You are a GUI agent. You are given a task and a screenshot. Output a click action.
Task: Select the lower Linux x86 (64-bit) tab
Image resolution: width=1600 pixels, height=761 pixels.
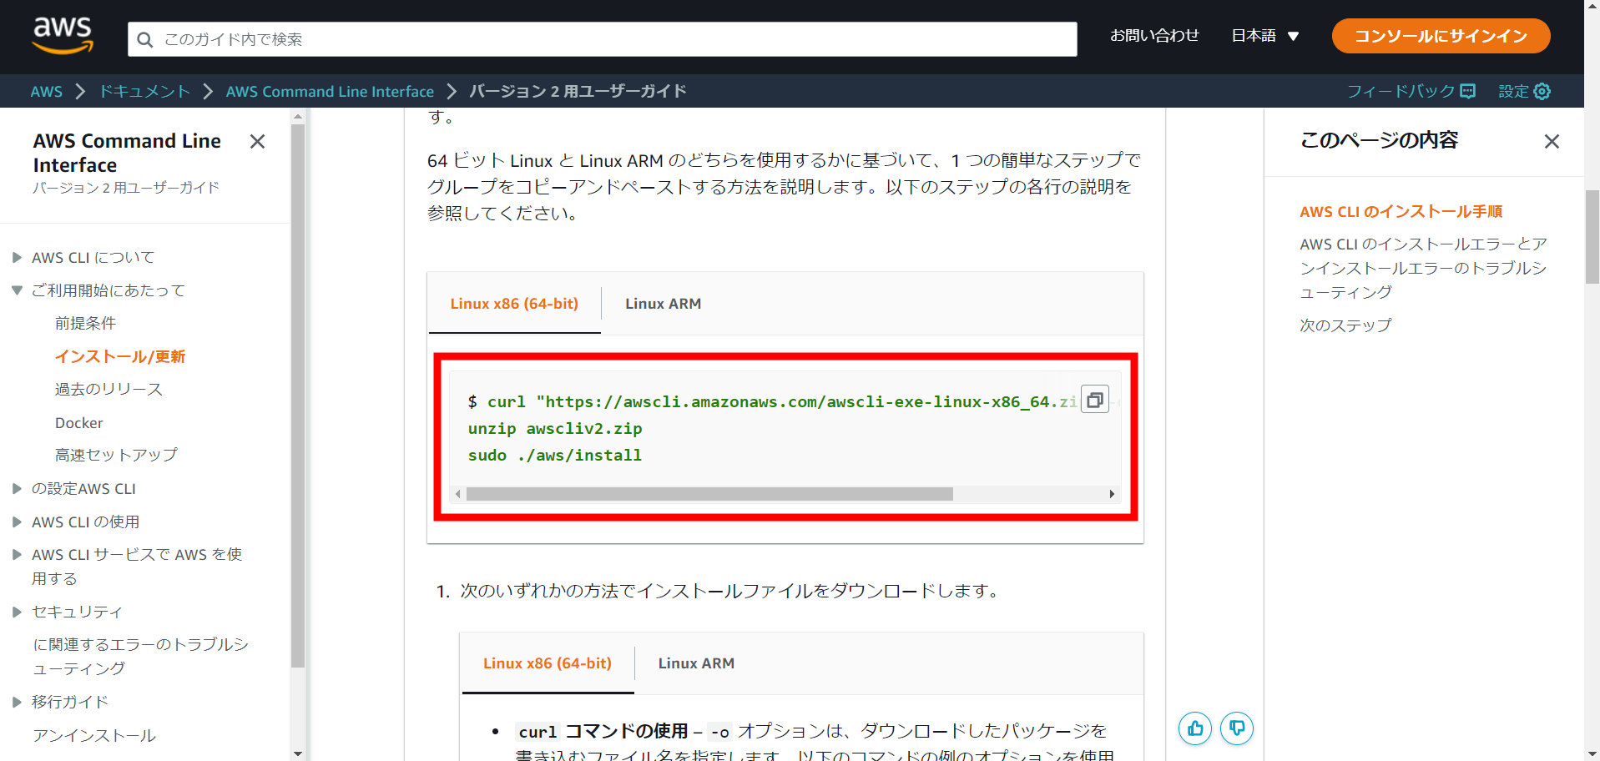click(x=547, y=663)
